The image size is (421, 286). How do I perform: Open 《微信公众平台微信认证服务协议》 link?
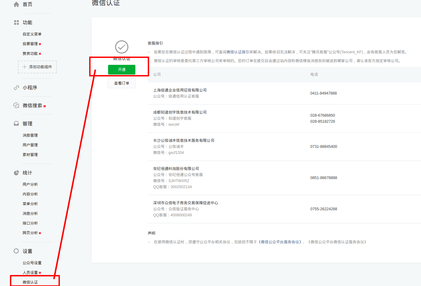click(x=337, y=242)
